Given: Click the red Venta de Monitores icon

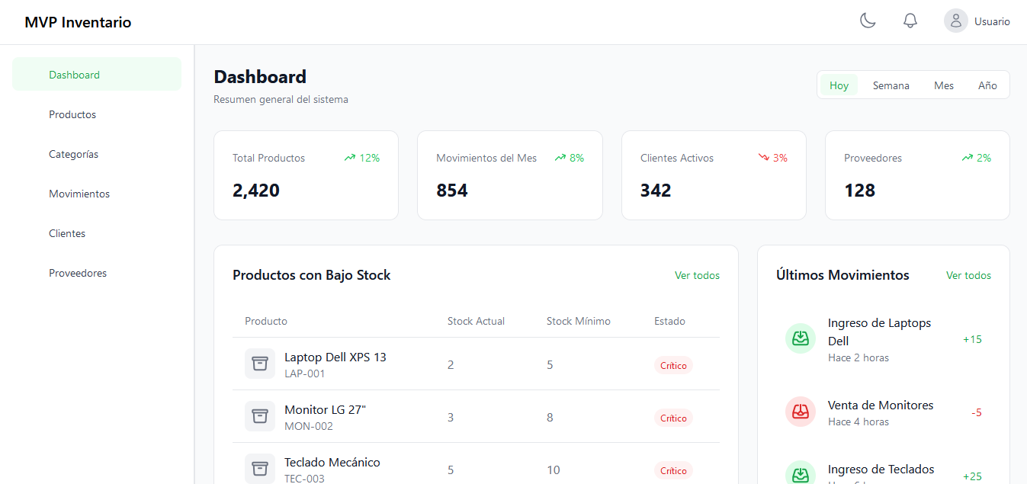Looking at the screenshot, I should click(801, 412).
